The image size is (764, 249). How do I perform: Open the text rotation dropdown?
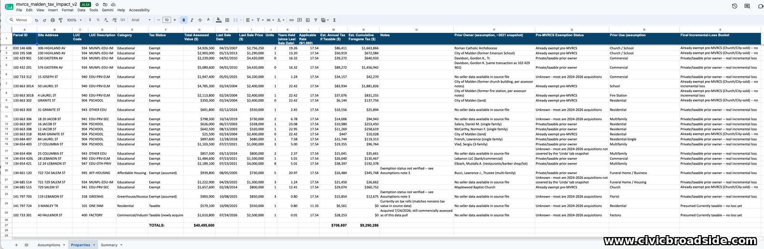pos(280,20)
